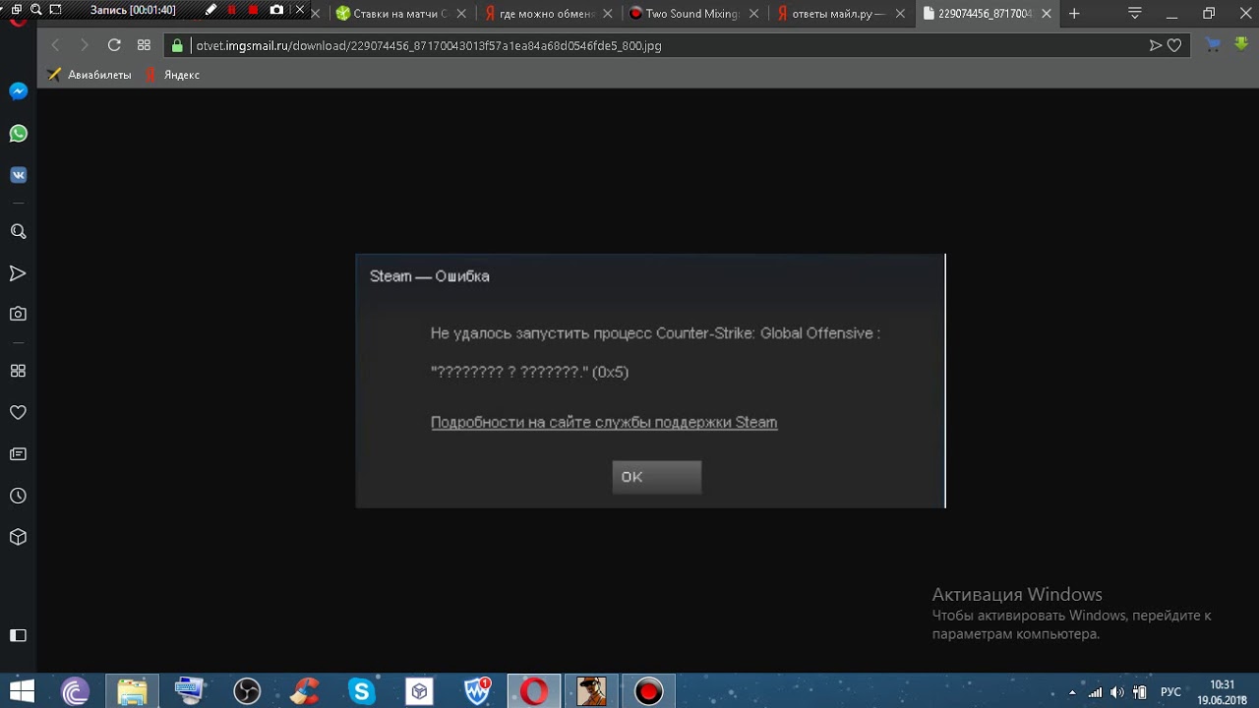Open File Explorer from taskbar
This screenshot has width=1259, height=708.
(x=132, y=691)
